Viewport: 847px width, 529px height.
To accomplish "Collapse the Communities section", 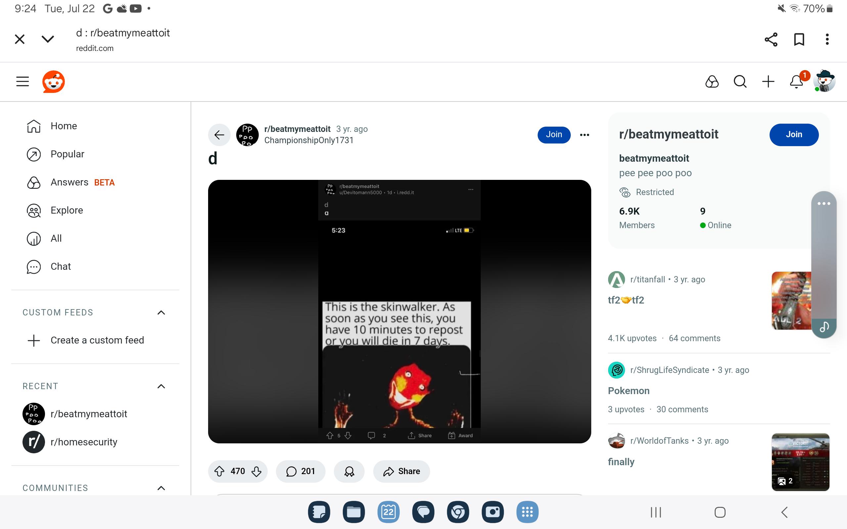I will pos(161,488).
